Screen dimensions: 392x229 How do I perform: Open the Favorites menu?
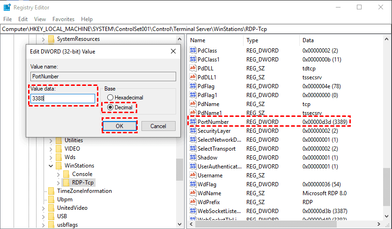point(63,19)
